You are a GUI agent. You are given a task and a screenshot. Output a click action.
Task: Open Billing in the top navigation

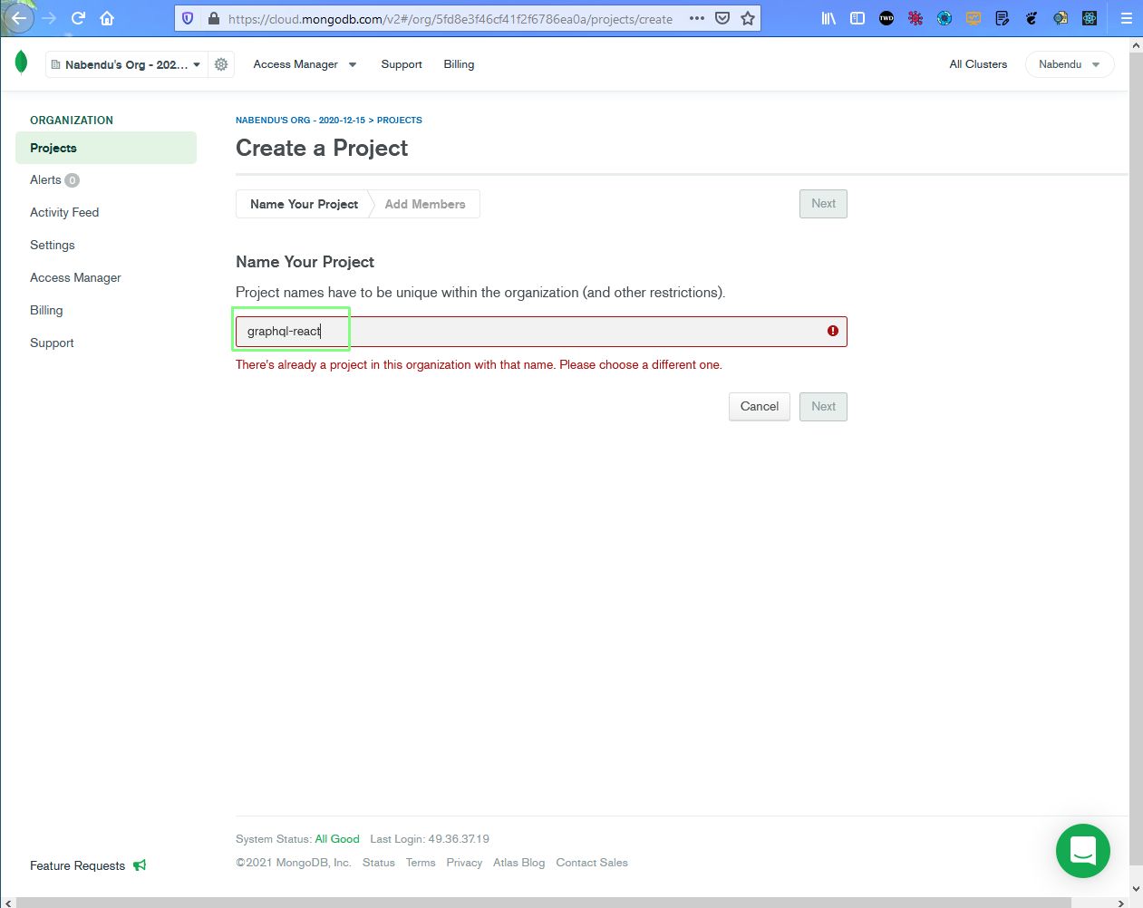click(x=459, y=64)
